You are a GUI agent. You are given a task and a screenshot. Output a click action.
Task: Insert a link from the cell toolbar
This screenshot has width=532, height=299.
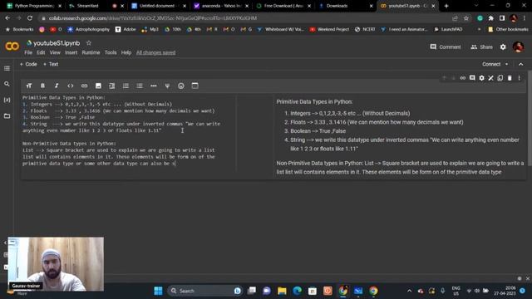[x=84, y=86]
